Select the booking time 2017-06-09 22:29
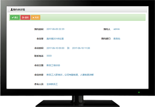Screen dimensions: 155x107 click(55, 29)
